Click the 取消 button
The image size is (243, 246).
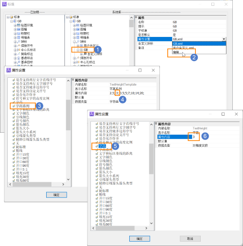(x=190, y=239)
